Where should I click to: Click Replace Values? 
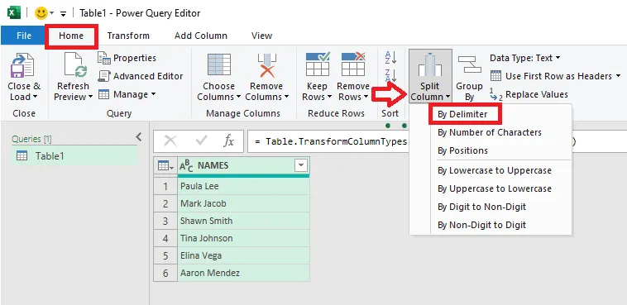point(529,95)
